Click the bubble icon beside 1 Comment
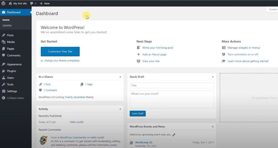This screenshot has height=148, width=278. [x=40, y=90]
